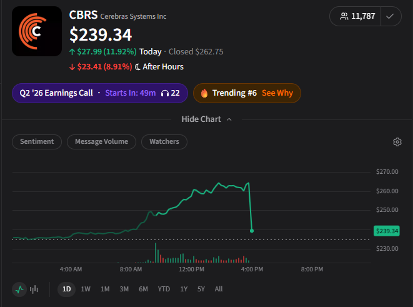Click the tallest green volume bar
This screenshot has width=413, height=307.
(x=156, y=253)
